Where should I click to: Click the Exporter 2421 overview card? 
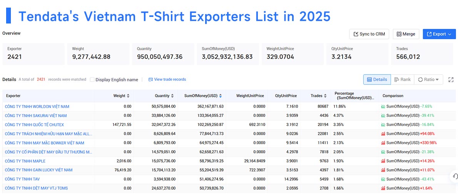point(33,54)
